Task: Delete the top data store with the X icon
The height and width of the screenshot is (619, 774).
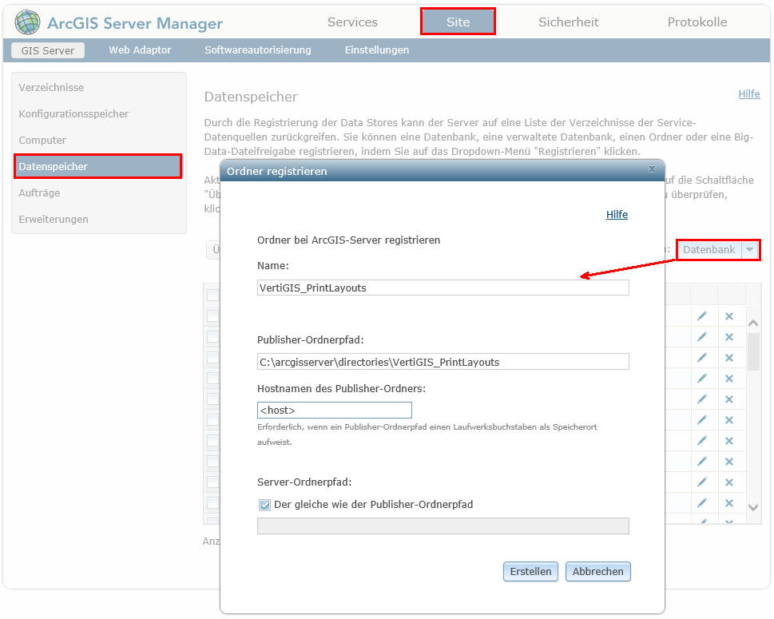Action: pos(729,315)
